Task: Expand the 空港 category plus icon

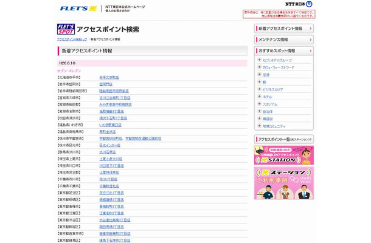Action: click(259, 75)
